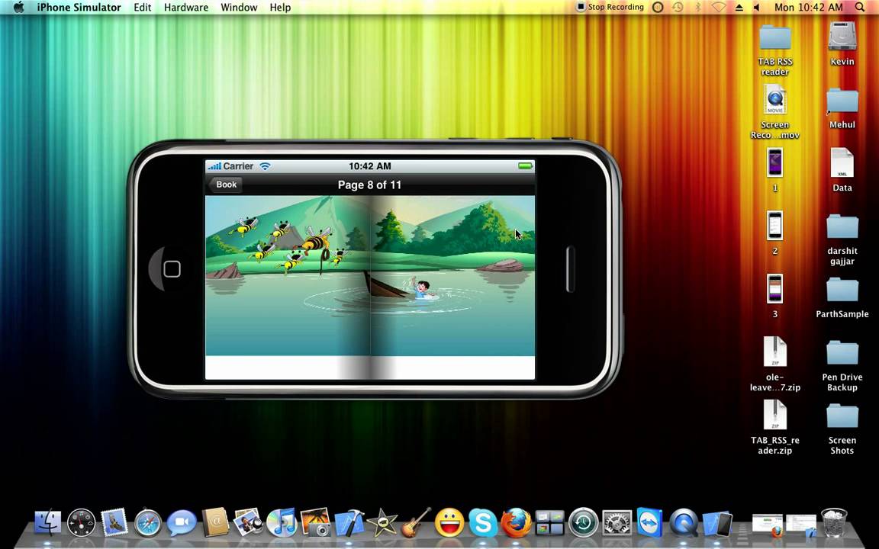
Task: Open Time Machine from the Dock
Action: (583, 522)
